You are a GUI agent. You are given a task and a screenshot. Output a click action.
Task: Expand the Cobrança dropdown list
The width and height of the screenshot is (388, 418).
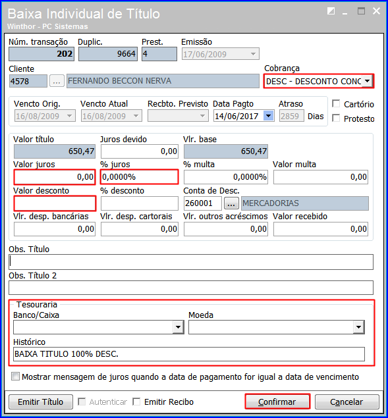367,81
